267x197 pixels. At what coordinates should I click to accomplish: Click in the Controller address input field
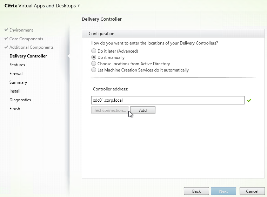168,100
